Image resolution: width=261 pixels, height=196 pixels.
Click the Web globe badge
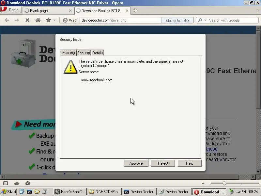tap(70, 20)
